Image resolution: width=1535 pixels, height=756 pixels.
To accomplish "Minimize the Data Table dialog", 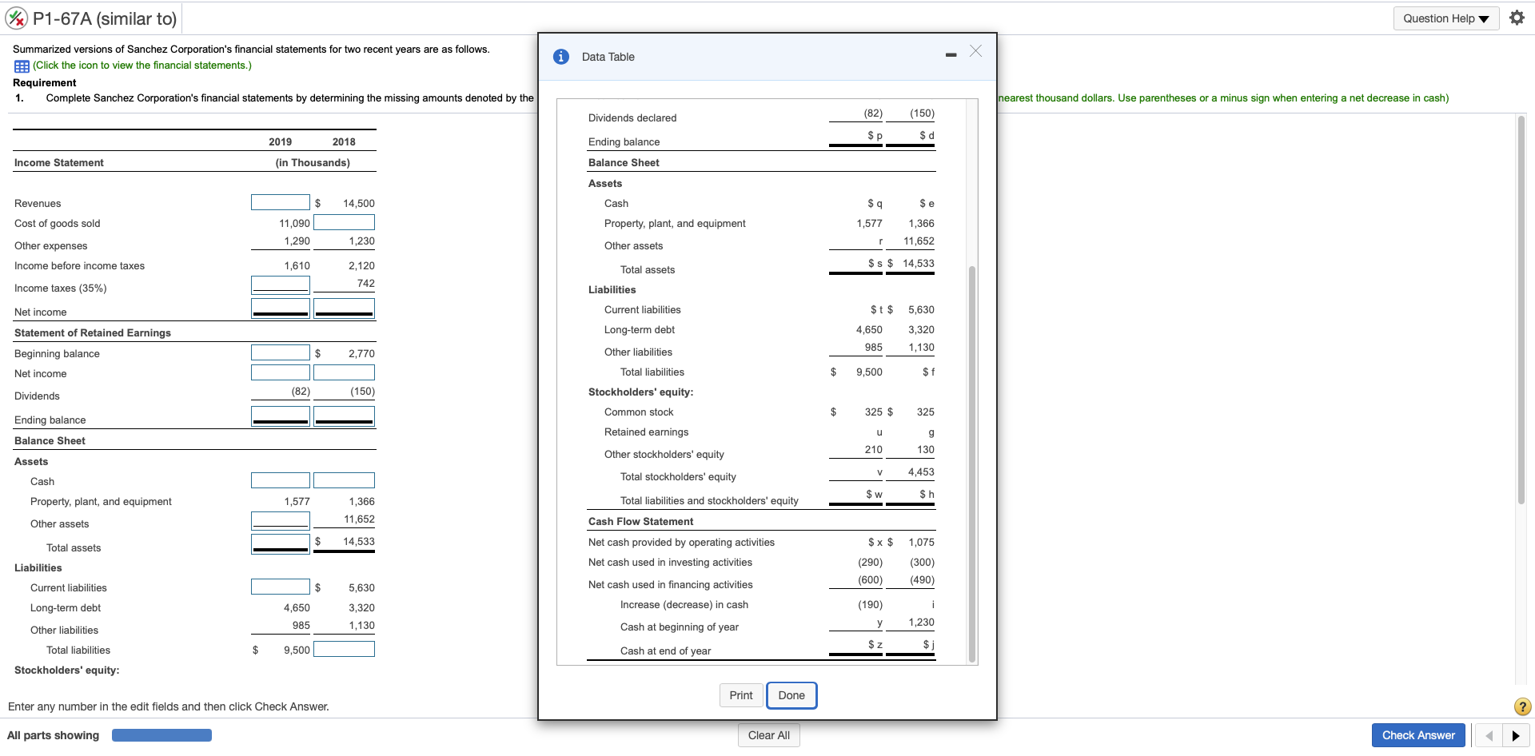I will coord(951,55).
